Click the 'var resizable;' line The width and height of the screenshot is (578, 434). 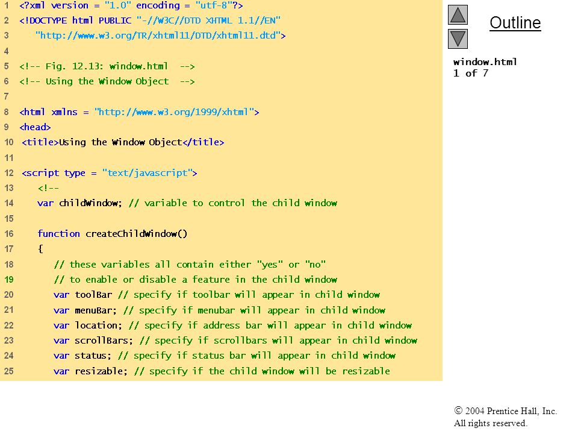coord(222,371)
